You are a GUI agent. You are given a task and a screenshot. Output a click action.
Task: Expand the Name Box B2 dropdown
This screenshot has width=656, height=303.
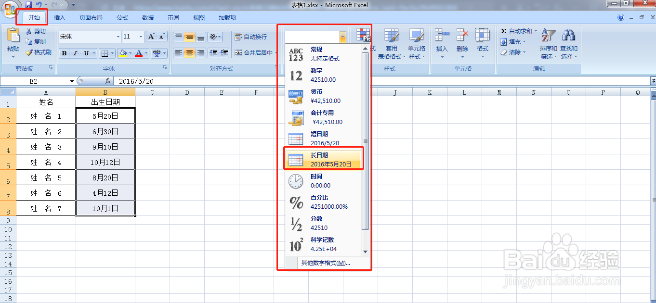pyautogui.click(x=72, y=81)
